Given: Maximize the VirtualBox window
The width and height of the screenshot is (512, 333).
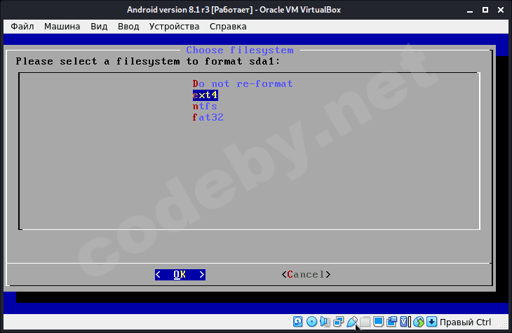Looking at the screenshot, I should coord(485,10).
